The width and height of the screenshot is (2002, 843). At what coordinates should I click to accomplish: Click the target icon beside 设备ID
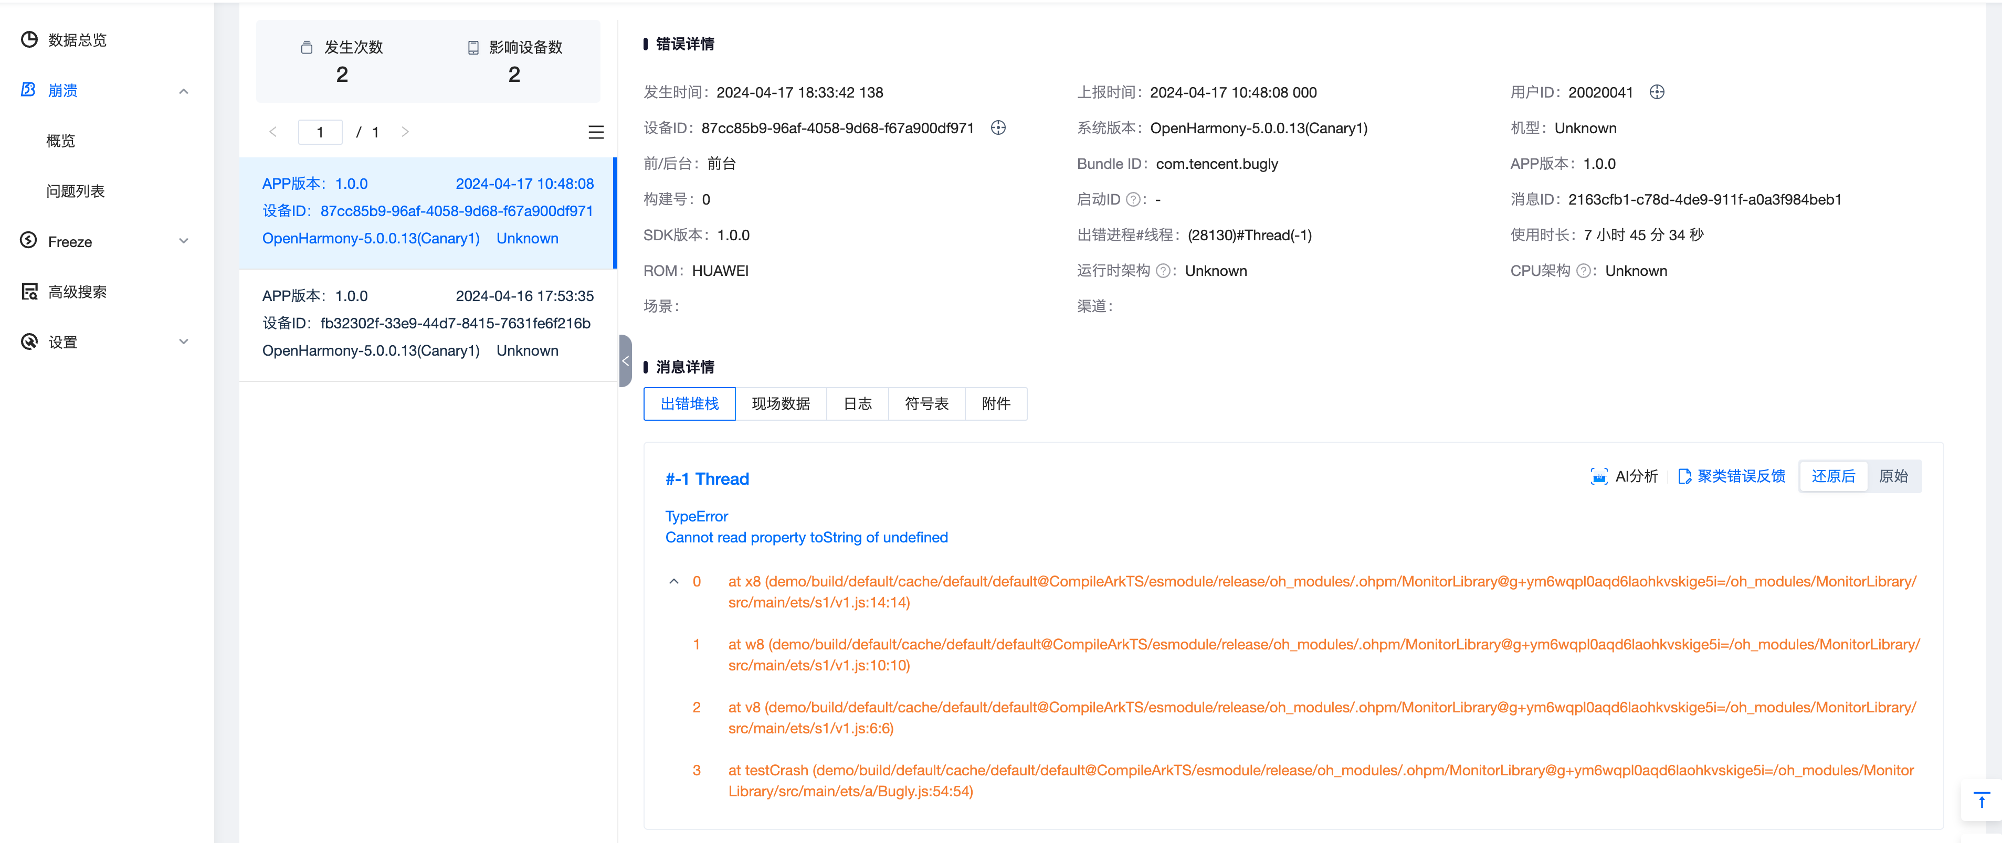click(999, 127)
